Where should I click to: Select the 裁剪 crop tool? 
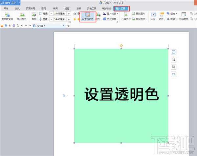(34, 16)
